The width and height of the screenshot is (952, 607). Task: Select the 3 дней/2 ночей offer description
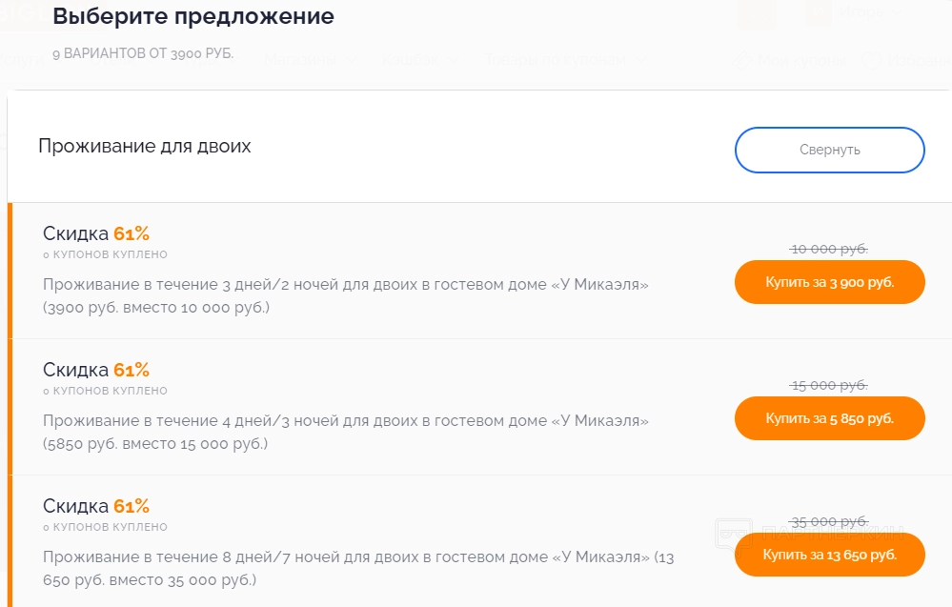[346, 296]
